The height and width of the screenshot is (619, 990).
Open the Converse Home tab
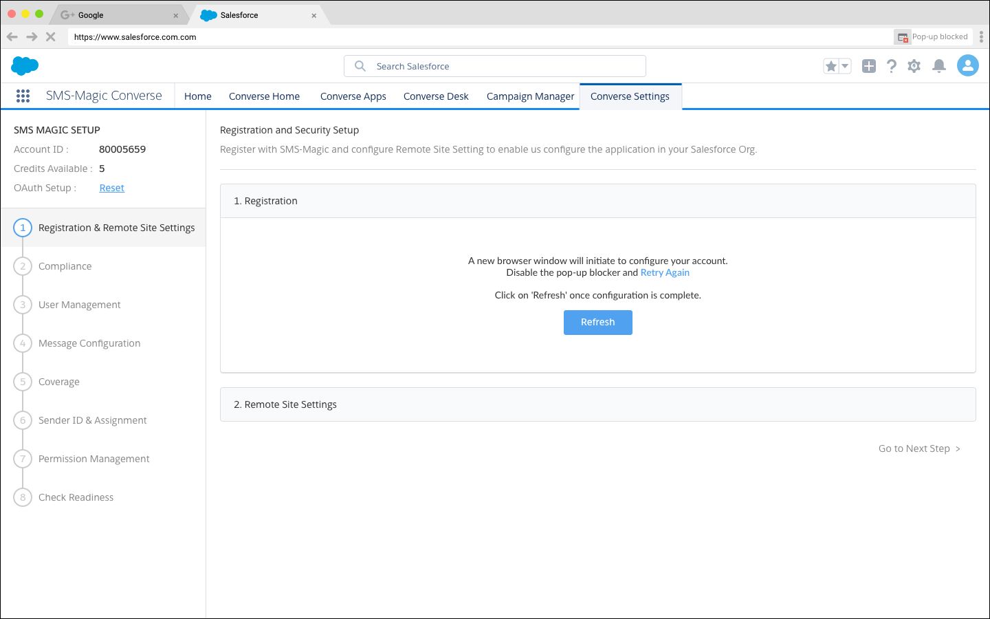(x=264, y=96)
